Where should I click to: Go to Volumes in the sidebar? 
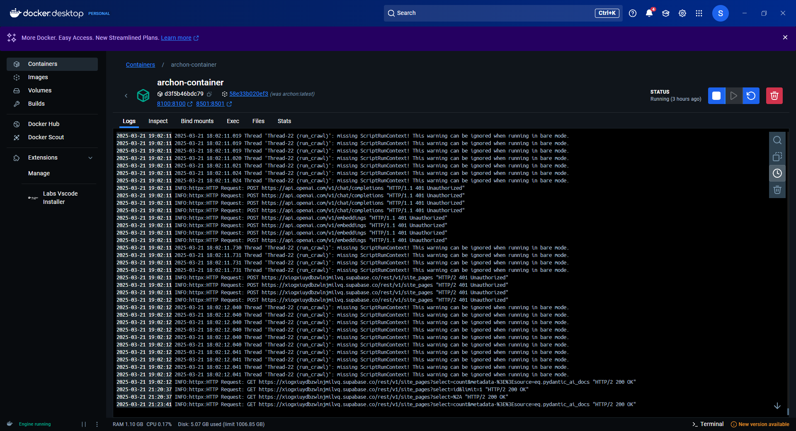click(x=52, y=90)
